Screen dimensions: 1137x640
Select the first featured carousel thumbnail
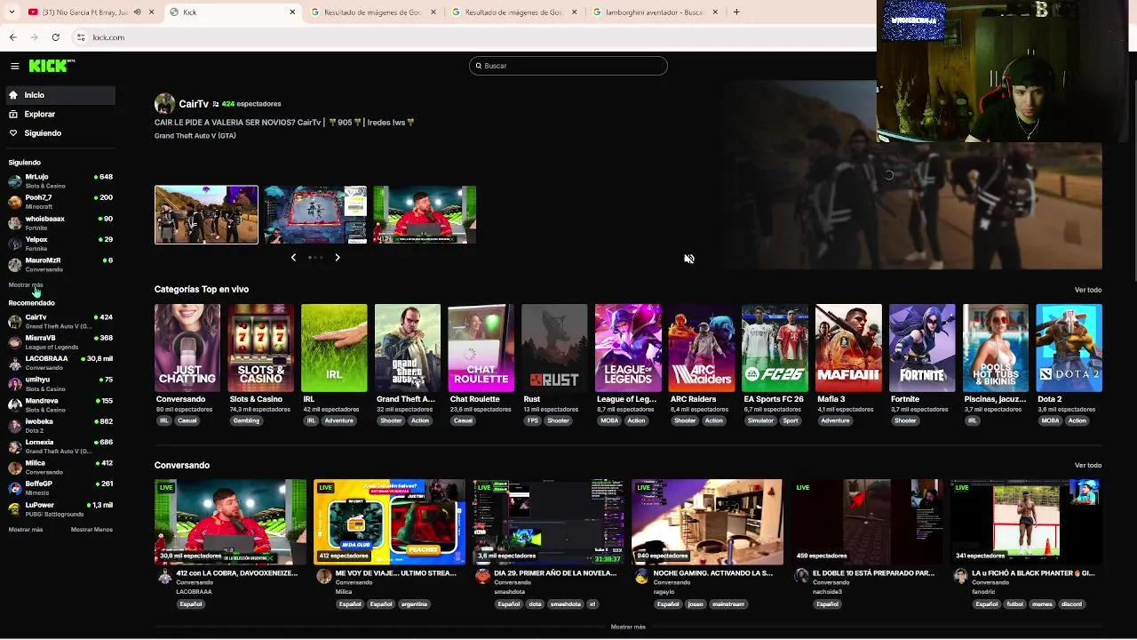click(206, 214)
